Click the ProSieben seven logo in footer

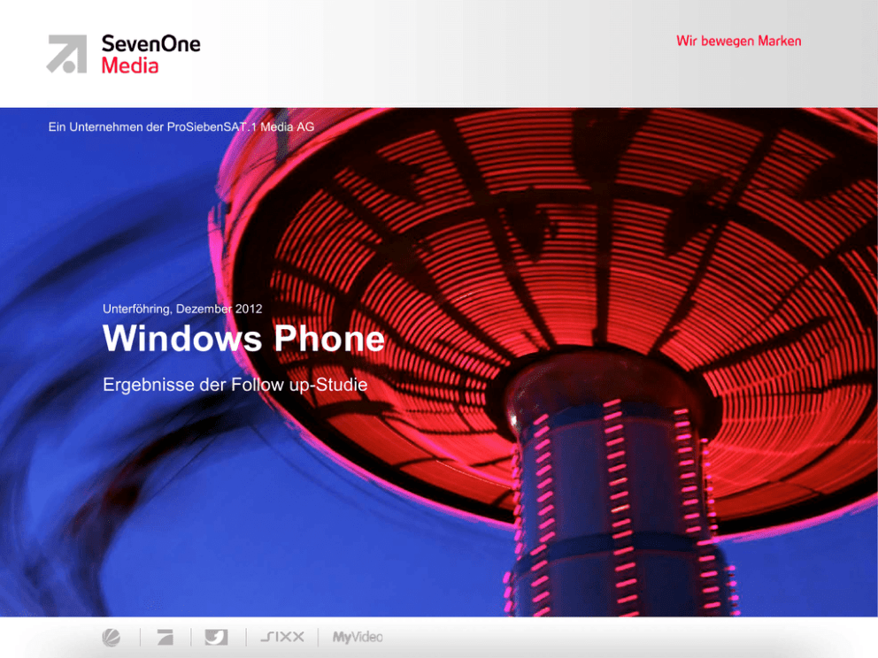point(166,637)
